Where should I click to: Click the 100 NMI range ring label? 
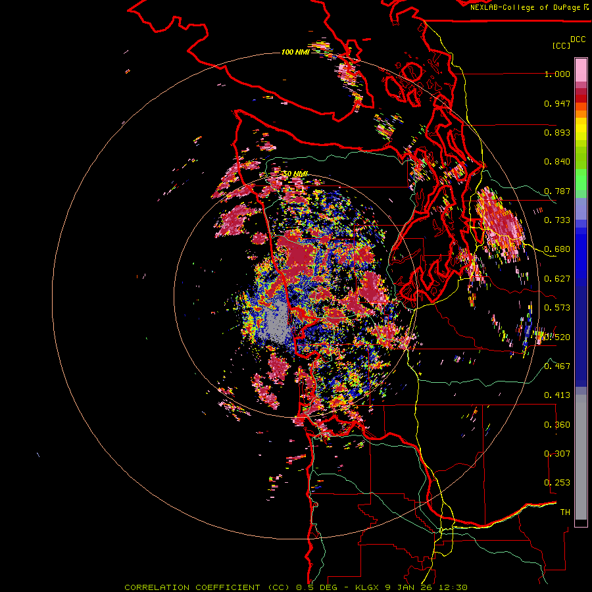[295, 52]
